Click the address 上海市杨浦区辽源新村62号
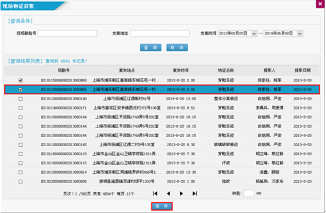This screenshot has height=213, width=326. click(x=127, y=99)
